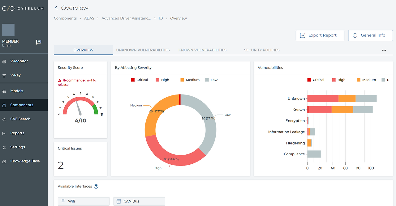Click the CAN Bus grid icon
This screenshot has width=396, height=206.
118,201
